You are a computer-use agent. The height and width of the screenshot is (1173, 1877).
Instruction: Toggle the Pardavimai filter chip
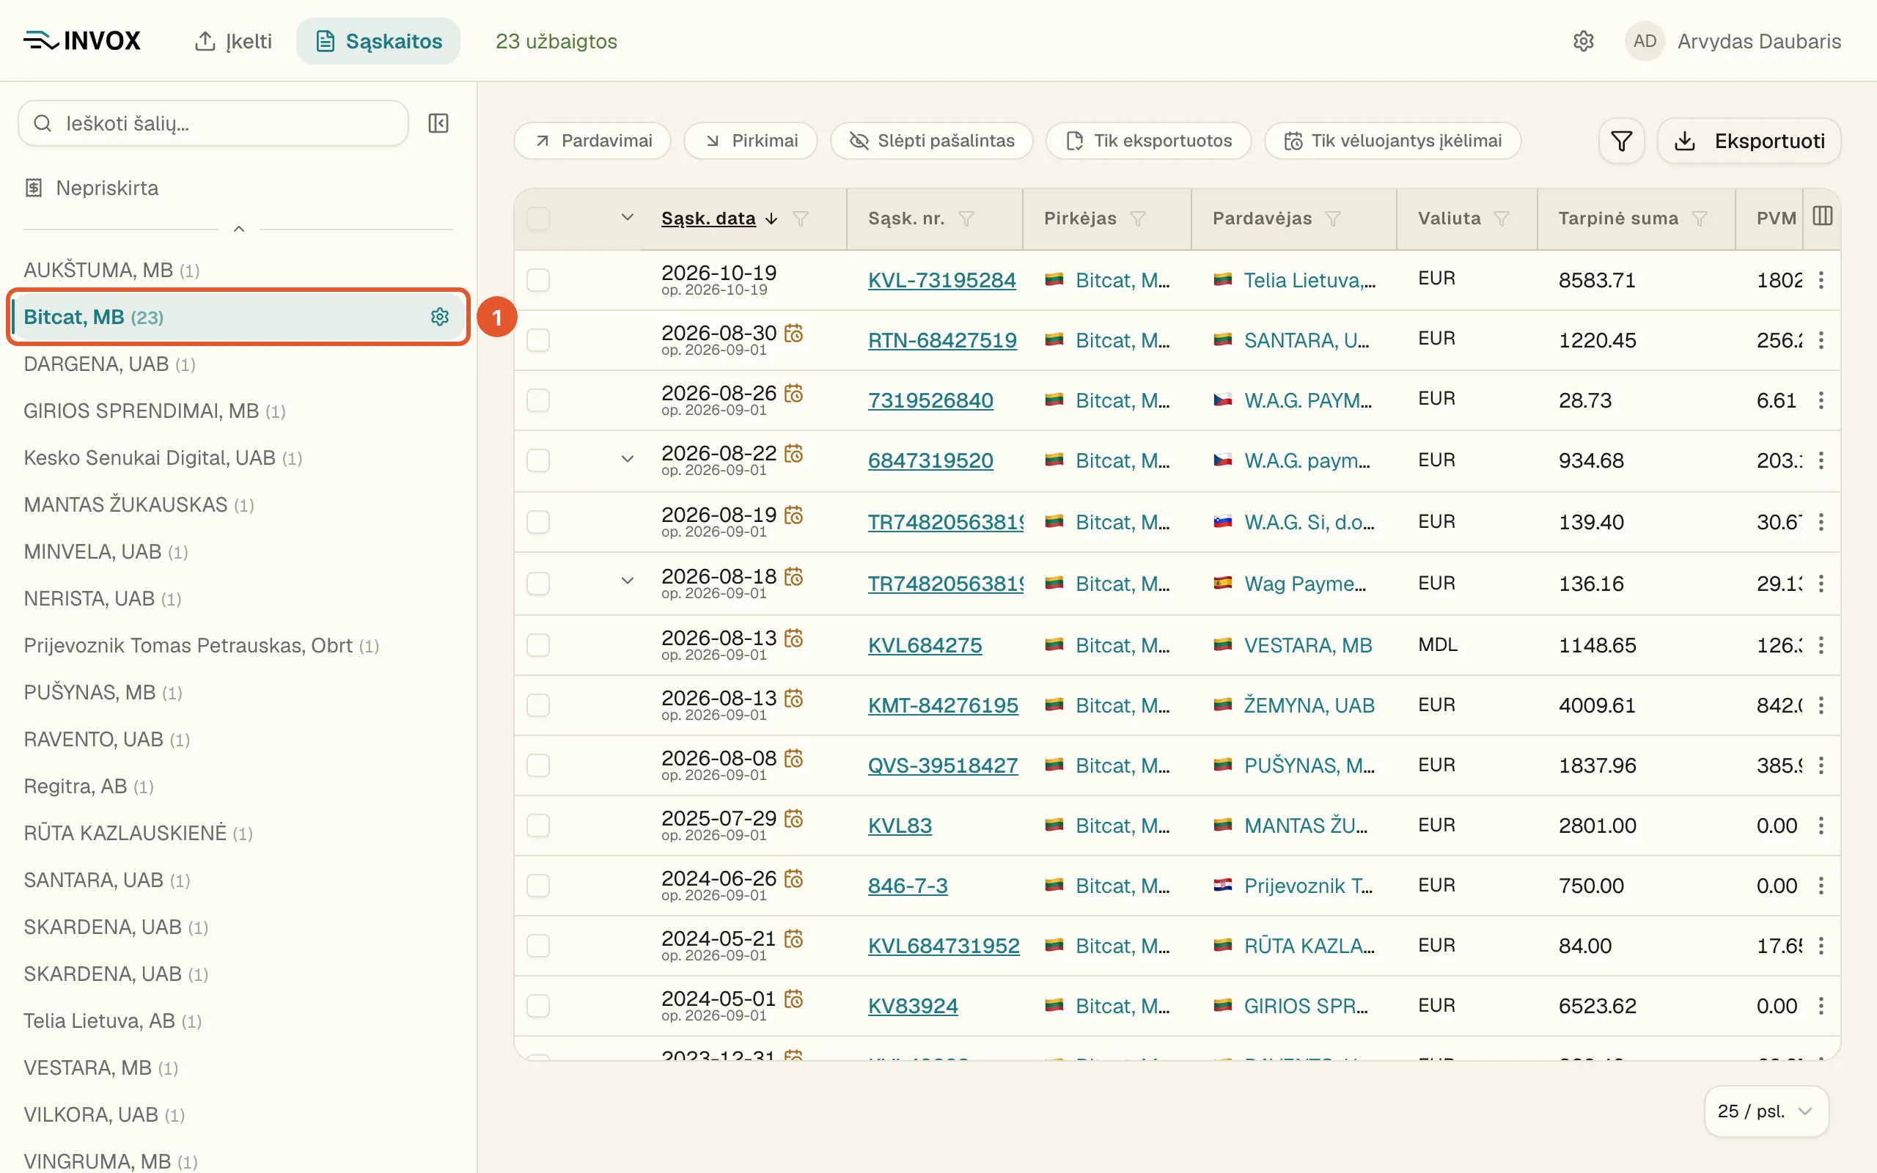(x=592, y=141)
